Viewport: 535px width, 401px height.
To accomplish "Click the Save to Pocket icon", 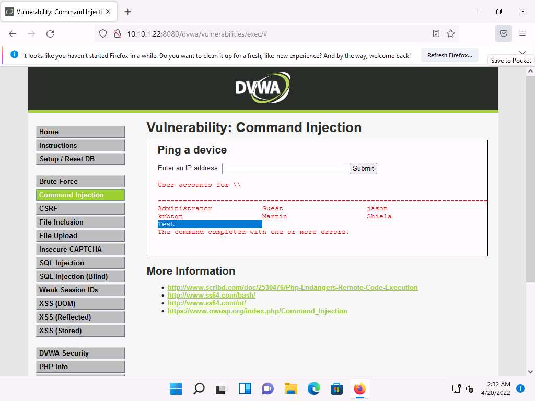I will 504,34.
